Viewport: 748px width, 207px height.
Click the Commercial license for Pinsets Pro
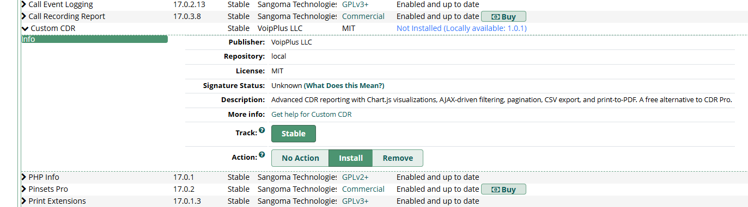pos(363,189)
